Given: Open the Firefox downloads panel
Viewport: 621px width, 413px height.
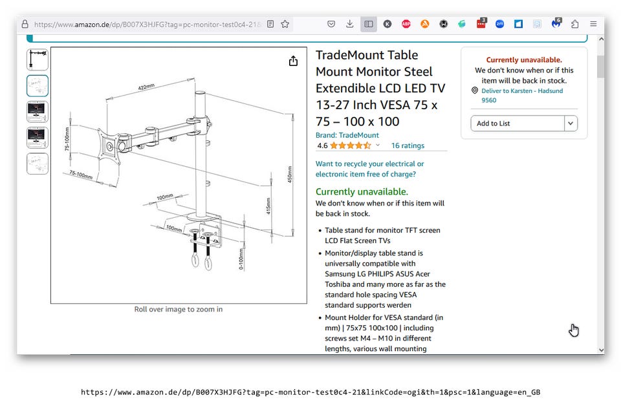Looking at the screenshot, I should [x=350, y=24].
